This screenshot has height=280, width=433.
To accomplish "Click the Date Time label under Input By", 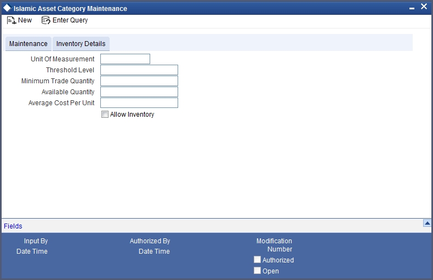I will (32, 252).
